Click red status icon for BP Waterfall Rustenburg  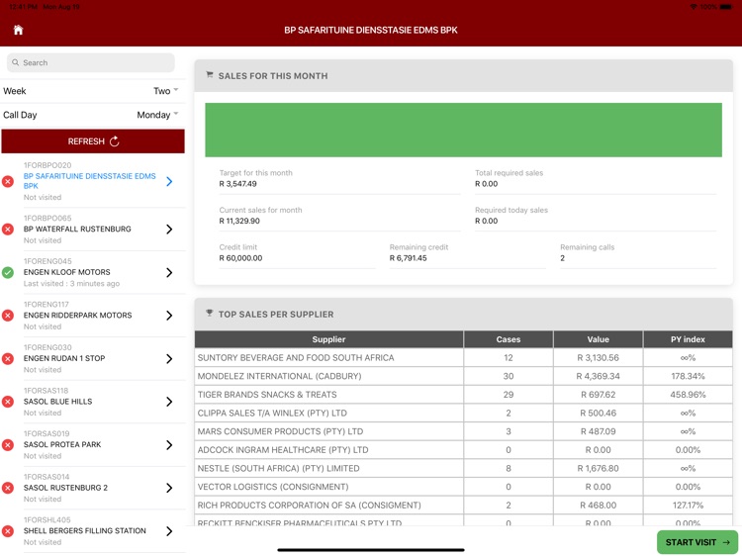click(8, 229)
